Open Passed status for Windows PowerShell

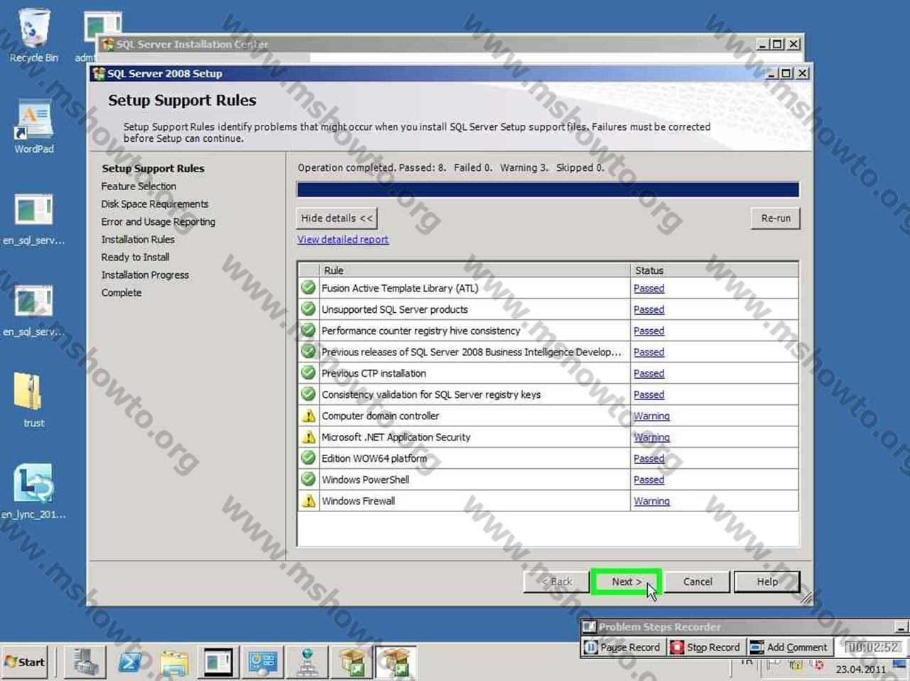click(649, 480)
